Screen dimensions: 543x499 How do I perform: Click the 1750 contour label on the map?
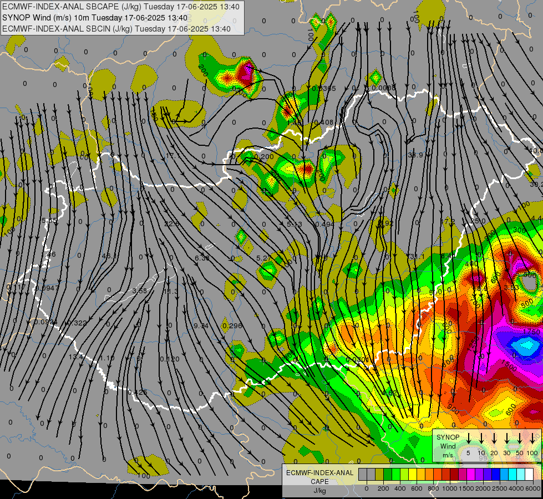coord(531,332)
